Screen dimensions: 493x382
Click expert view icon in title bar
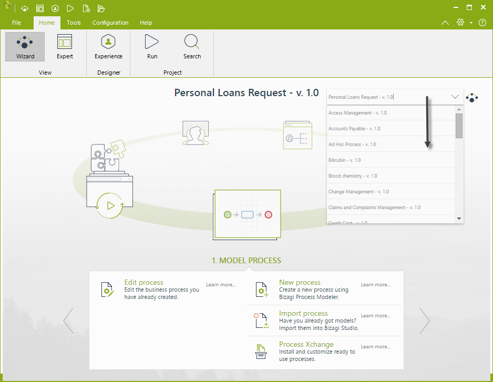pos(39,8)
